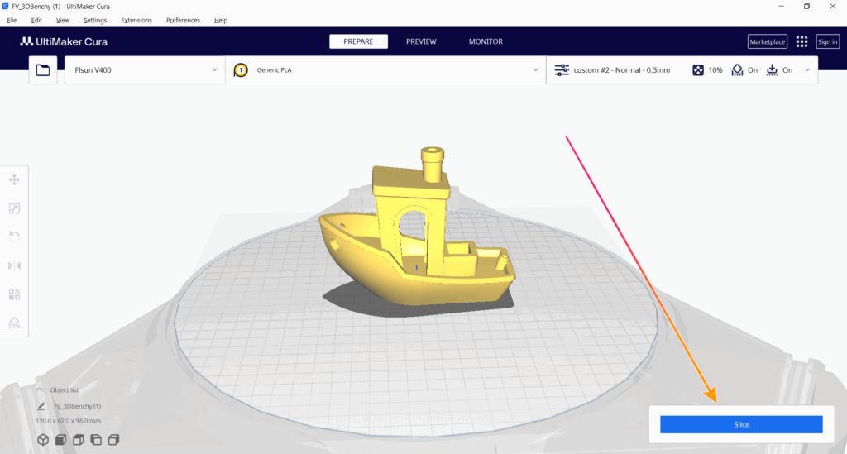
Task: Open the Edit menu
Action: coord(36,21)
